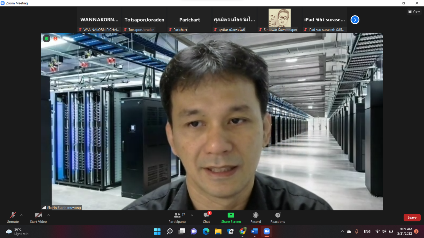Leave the meeting
This screenshot has height=238, width=424.
click(412, 217)
